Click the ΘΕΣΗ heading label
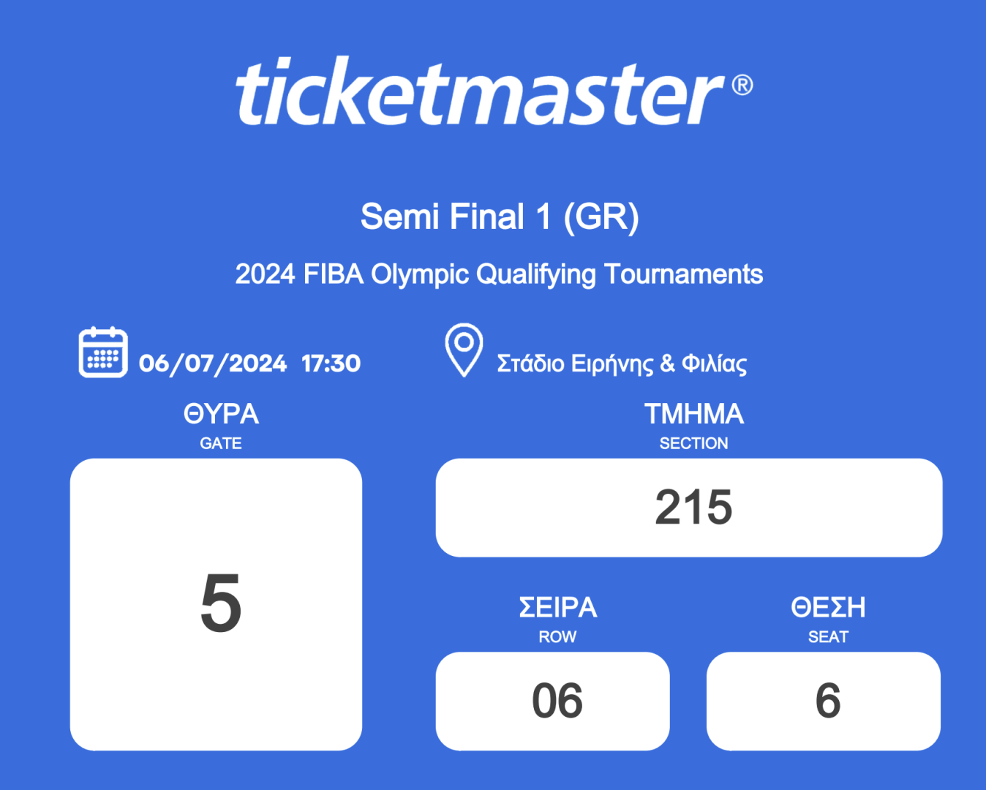The image size is (986, 790). [x=828, y=608]
